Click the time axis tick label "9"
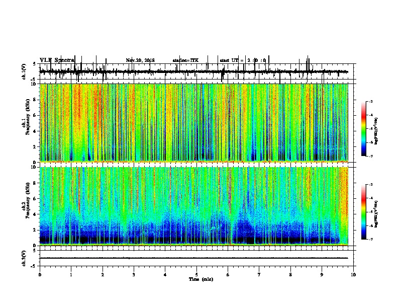 322,275
